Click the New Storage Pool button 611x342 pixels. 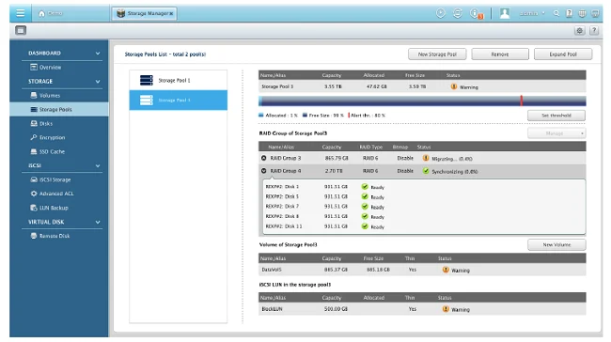tap(437, 54)
